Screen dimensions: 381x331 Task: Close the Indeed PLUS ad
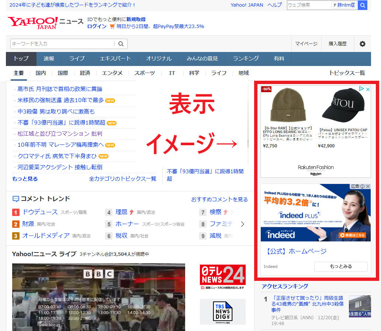[368, 186]
